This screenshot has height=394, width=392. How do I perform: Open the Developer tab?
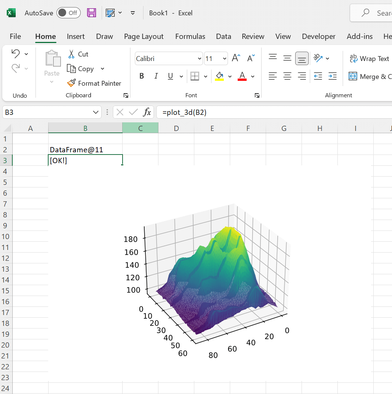coord(318,36)
